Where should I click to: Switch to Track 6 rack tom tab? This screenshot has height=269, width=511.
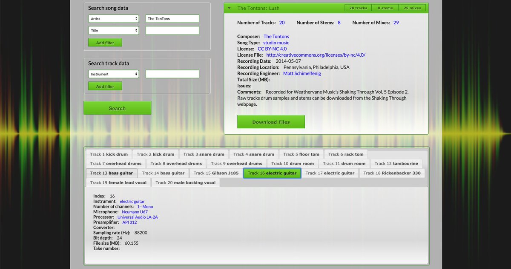[346, 154]
